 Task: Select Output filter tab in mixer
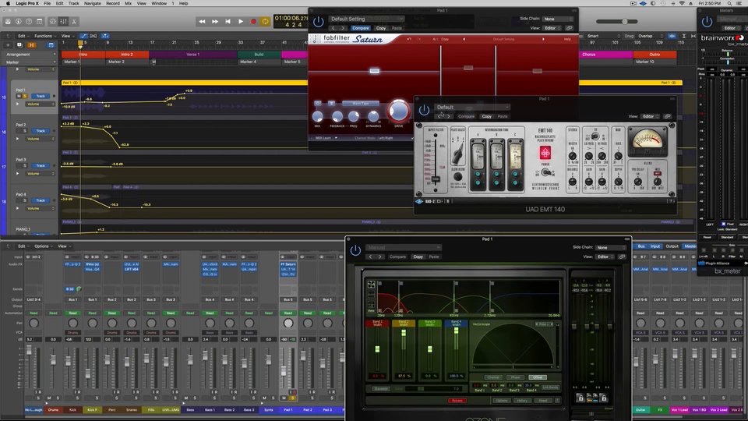[672, 246]
